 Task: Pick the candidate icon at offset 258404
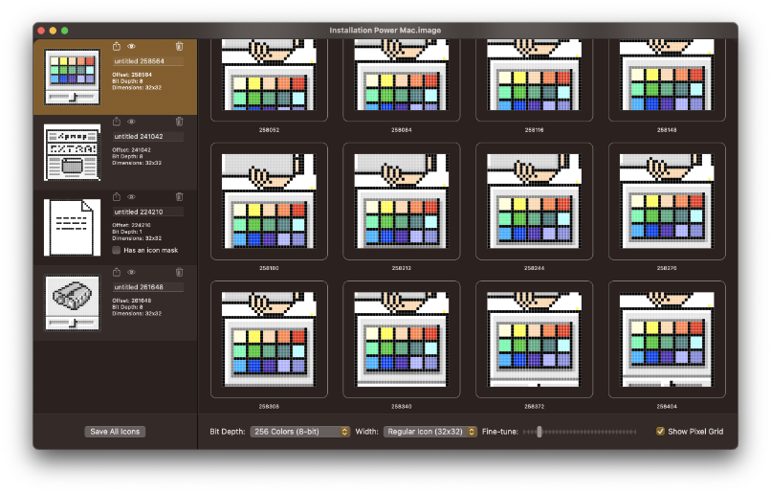[x=667, y=340]
